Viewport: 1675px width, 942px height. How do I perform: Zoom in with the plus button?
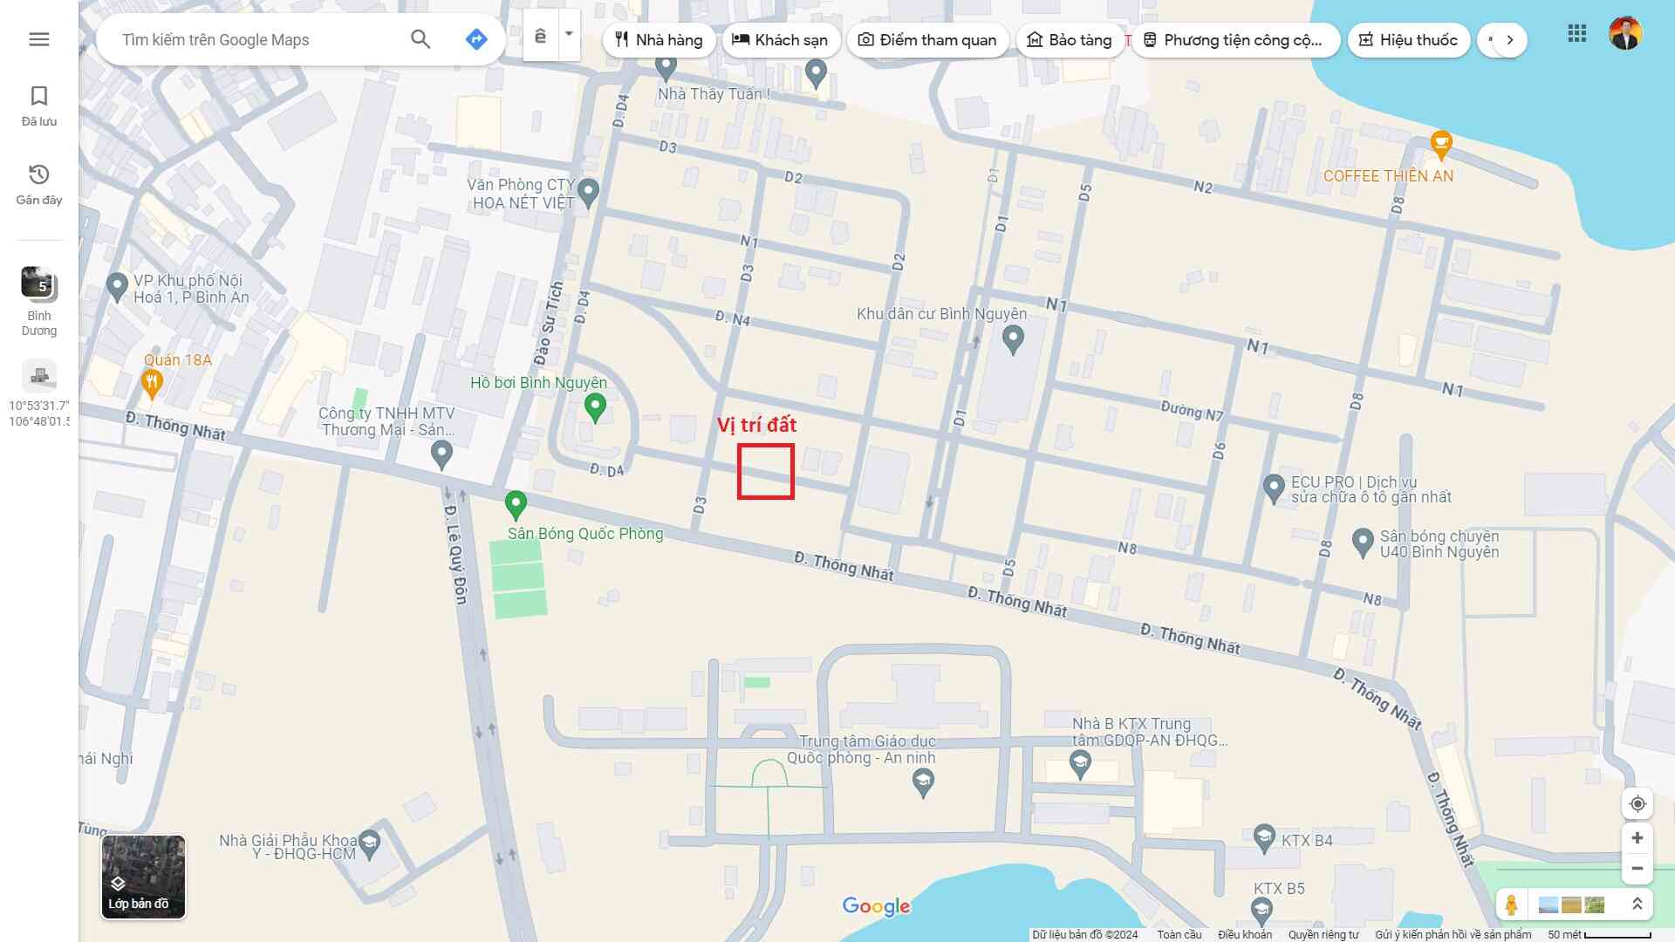click(1637, 838)
